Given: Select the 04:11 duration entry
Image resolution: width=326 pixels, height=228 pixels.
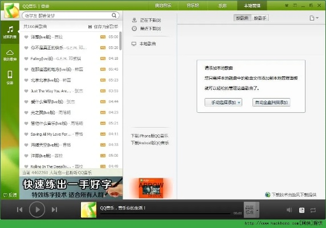Looking at the screenshot, I should pos(113,134).
